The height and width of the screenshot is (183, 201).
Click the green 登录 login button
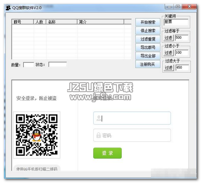click(107, 153)
